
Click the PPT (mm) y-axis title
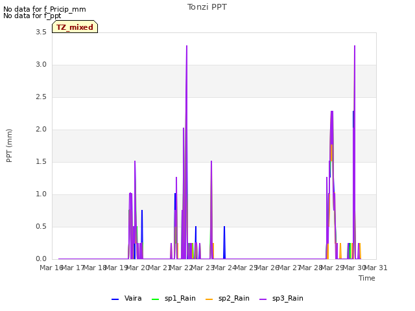[x=9, y=146]
